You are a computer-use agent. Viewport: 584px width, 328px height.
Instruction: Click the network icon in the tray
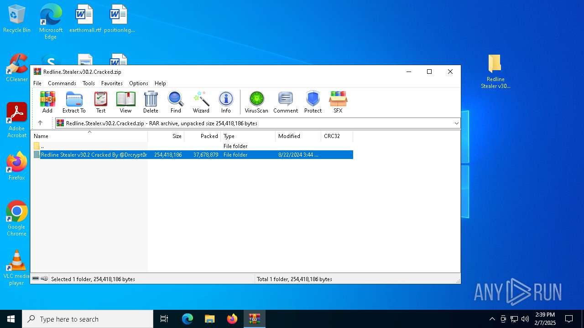pyautogui.click(x=514, y=319)
